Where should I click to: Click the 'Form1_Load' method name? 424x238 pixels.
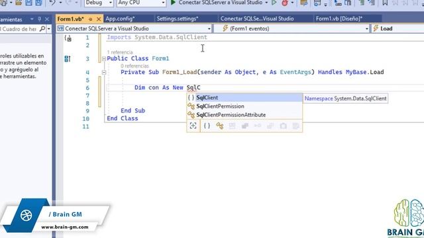[180, 72]
